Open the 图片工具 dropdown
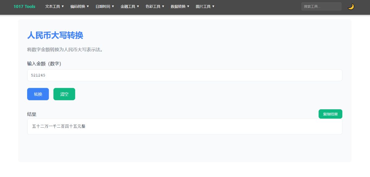The width and height of the screenshot is (370, 177). 204,6
